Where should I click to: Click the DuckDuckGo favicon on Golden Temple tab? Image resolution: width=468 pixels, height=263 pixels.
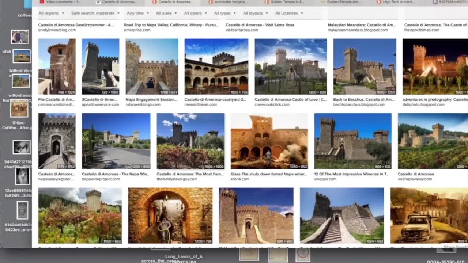point(267,2)
